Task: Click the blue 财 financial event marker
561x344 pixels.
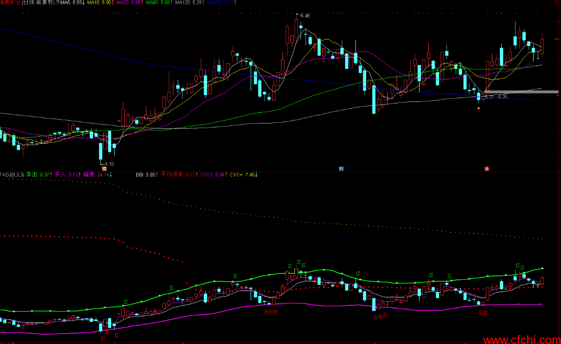Action: click(341, 169)
